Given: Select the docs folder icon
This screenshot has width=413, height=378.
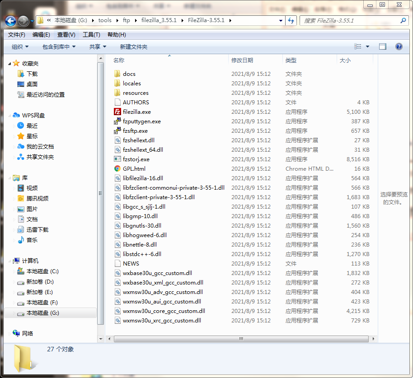Looking at the screenshot, I should [117, 74].
